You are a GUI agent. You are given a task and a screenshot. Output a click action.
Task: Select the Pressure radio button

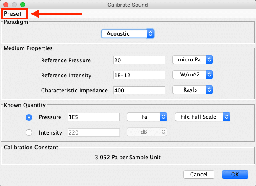[x=29, y=117]
